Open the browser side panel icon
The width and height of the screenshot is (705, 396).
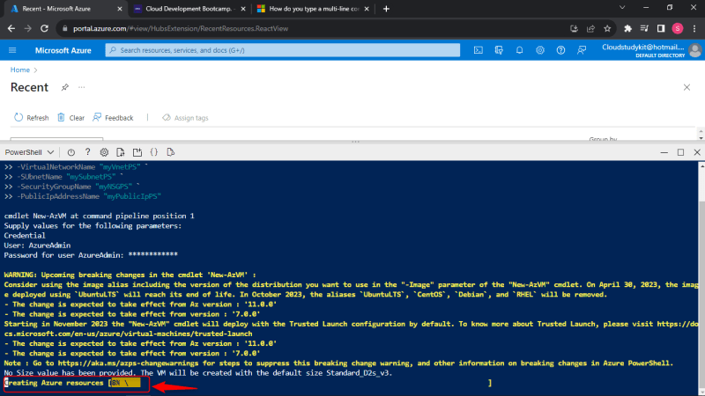(x=661, y=28)
